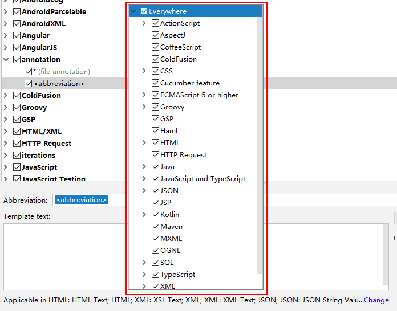Viewport: 397px width, 311px height.
Task: Expand Angular template group
Action: [6, 36]
